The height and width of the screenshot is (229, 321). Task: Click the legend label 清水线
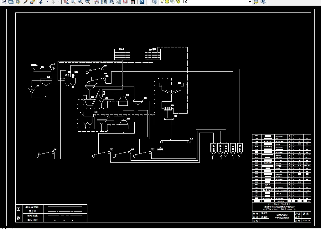tap(32, 212)
